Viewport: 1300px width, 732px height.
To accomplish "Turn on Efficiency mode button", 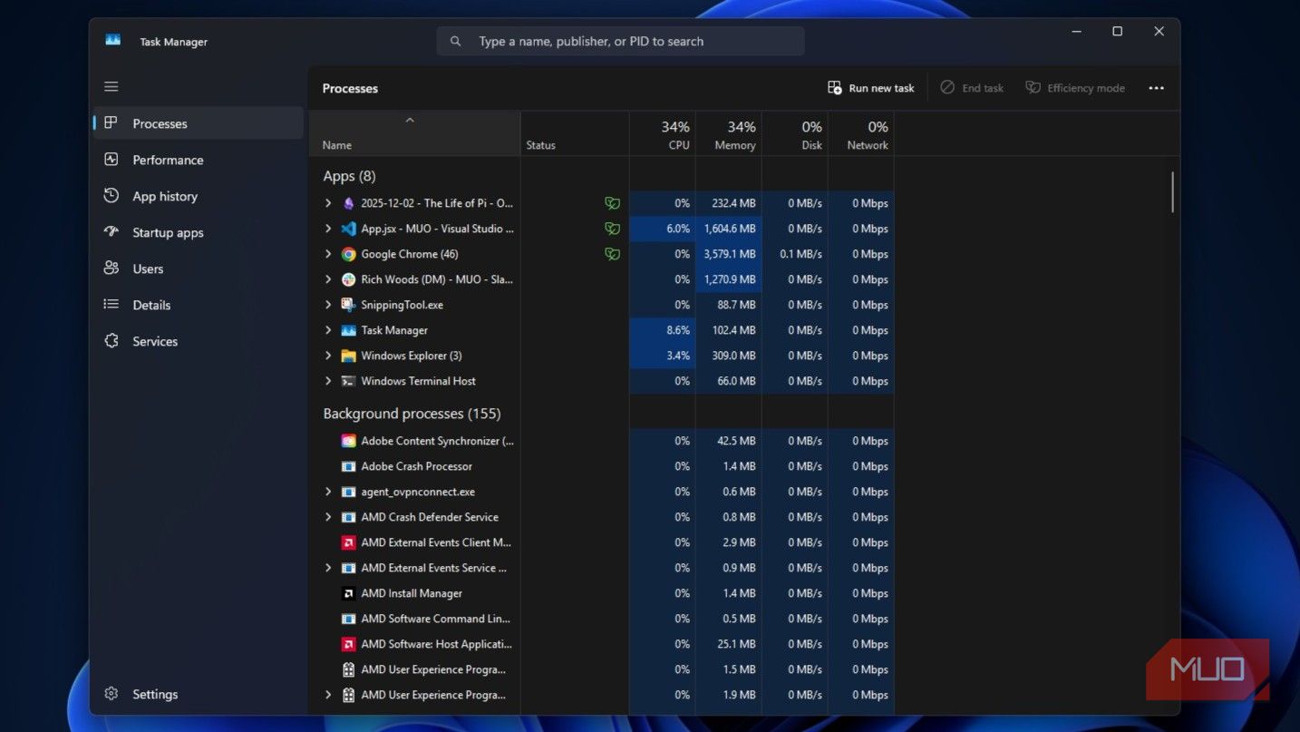I will coord(1075,88).
